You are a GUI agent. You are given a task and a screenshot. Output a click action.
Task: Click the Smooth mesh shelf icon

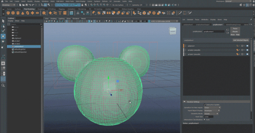pyautogui.click(x=113, y=13)
